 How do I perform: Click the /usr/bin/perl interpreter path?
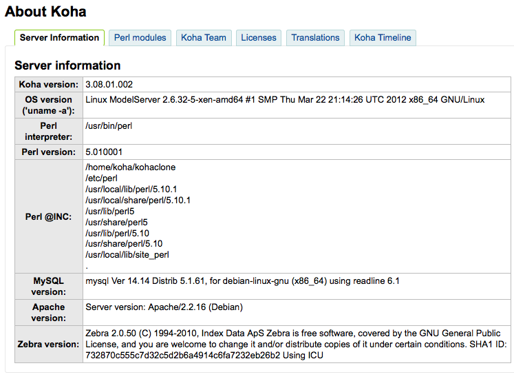[109, 126]
